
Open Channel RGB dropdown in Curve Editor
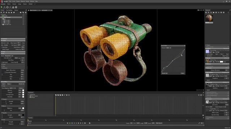click(x=169, y=48)
